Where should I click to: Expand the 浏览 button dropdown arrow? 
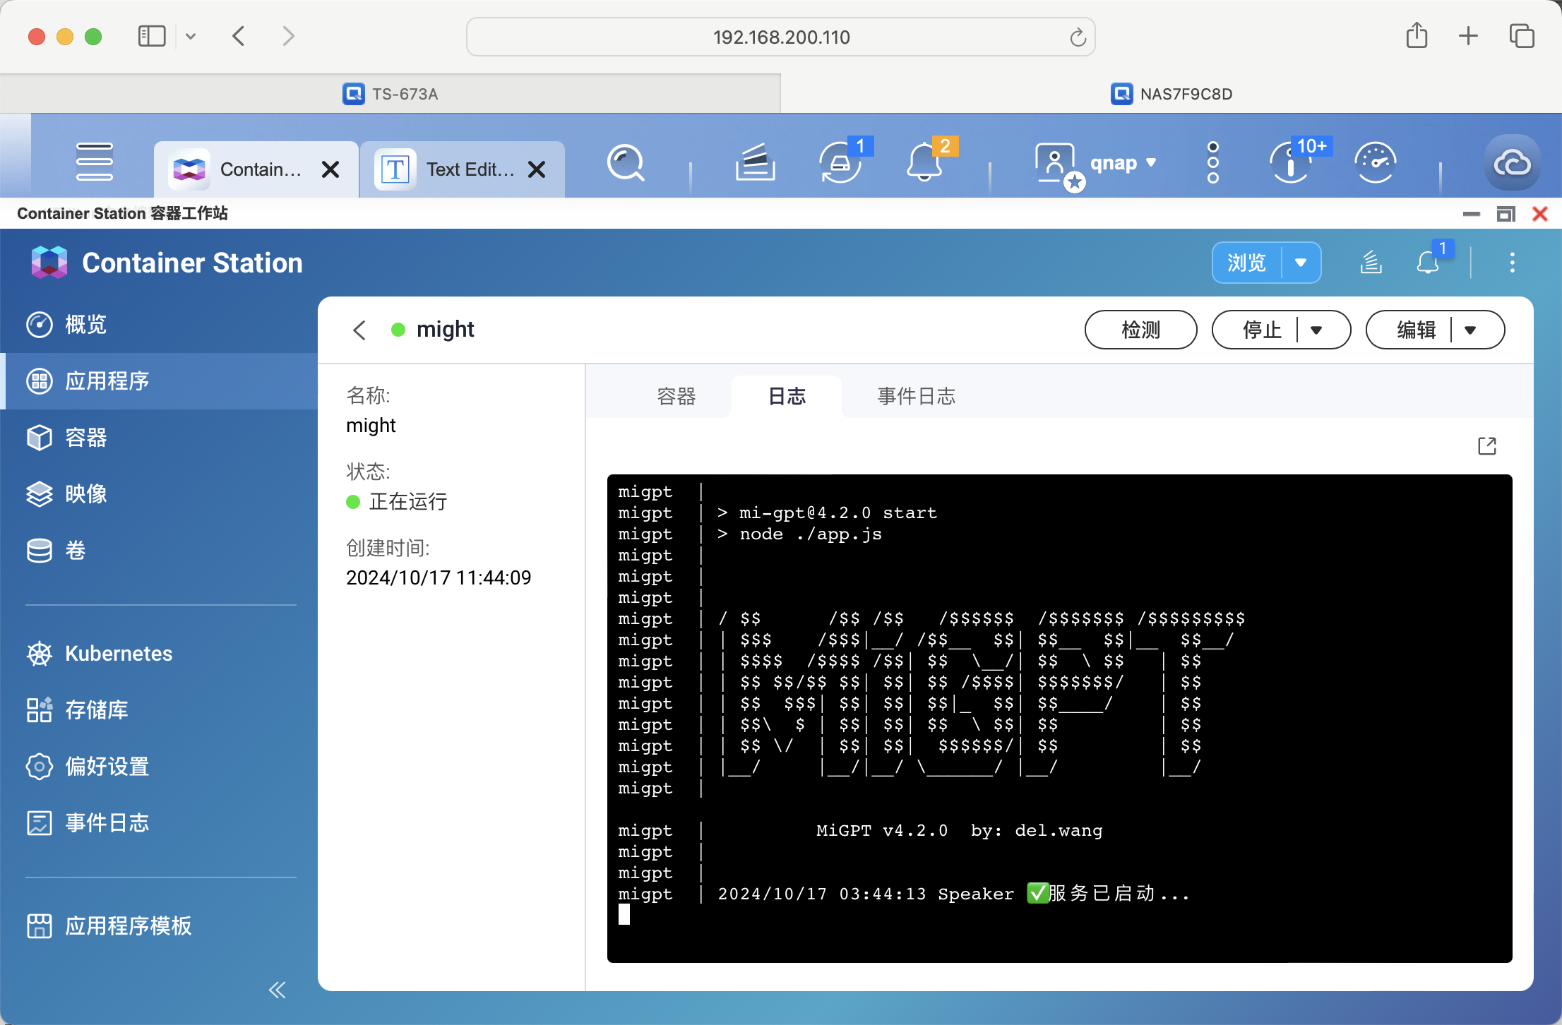(x=1302, y=262)
